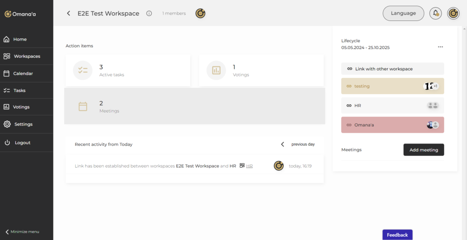Navigate to Home in sidebar
The image size is (467, 240).
[20, 39]
